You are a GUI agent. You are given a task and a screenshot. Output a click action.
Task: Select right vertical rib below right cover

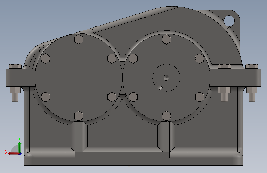166,137
